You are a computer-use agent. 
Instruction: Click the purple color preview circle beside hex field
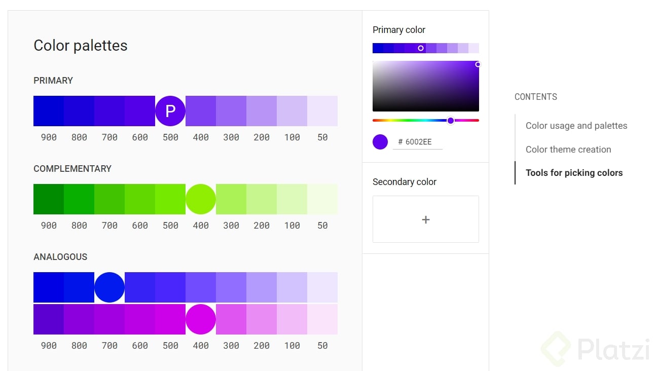[x=380, y=142]
